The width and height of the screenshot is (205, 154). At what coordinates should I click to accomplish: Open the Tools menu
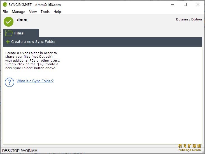click(45, 12)
